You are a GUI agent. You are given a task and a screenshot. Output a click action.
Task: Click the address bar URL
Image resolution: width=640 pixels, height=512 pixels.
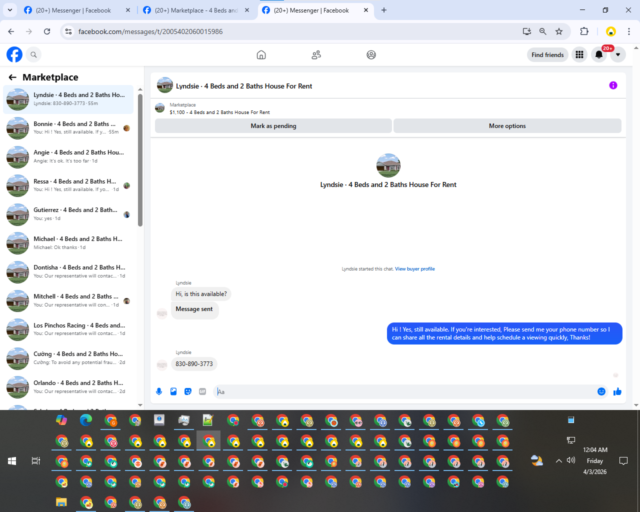coord(150,31)
